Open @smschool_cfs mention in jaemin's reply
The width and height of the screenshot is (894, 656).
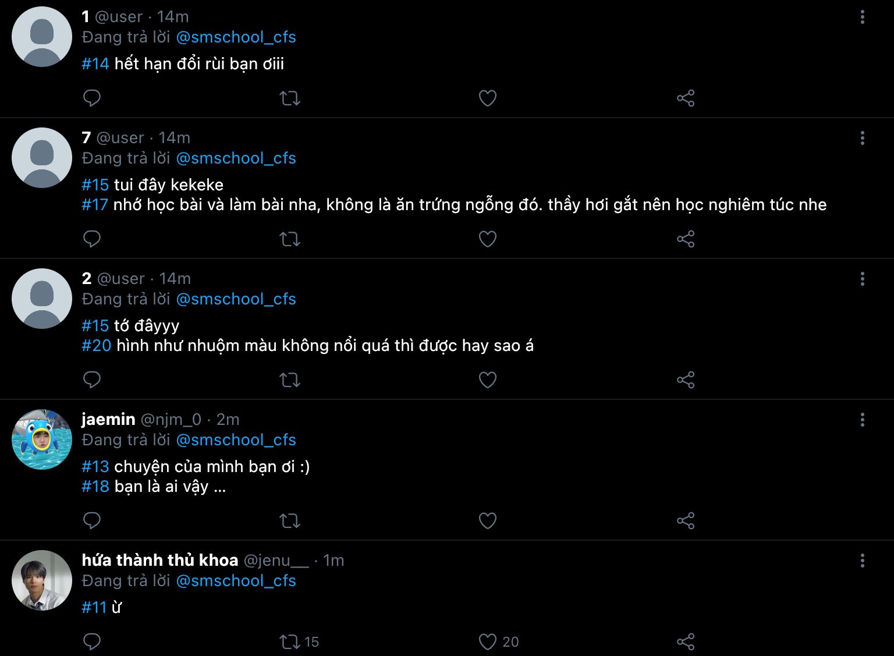236,440
